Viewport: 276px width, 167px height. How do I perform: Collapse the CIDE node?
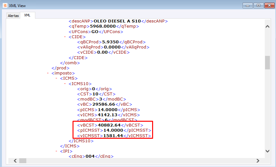(x=65, y=37)
